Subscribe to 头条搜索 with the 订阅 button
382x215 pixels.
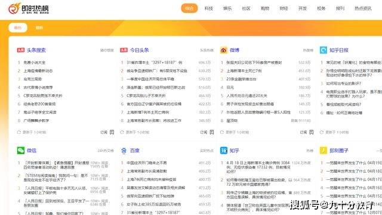(x=104, y=132)
